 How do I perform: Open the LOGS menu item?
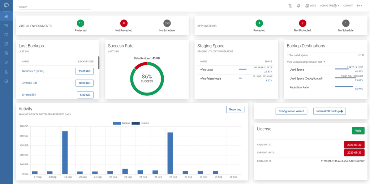tap(310, 6)
